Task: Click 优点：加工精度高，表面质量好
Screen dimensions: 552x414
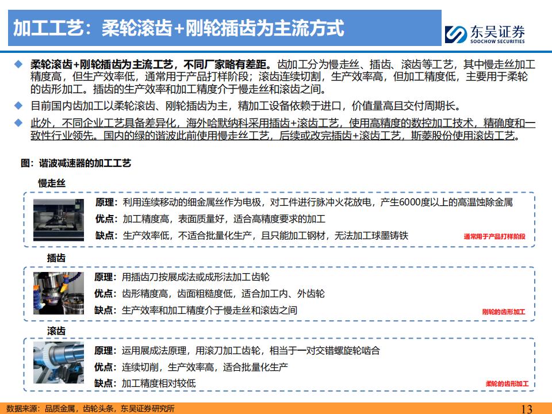Action: (210, 219)
